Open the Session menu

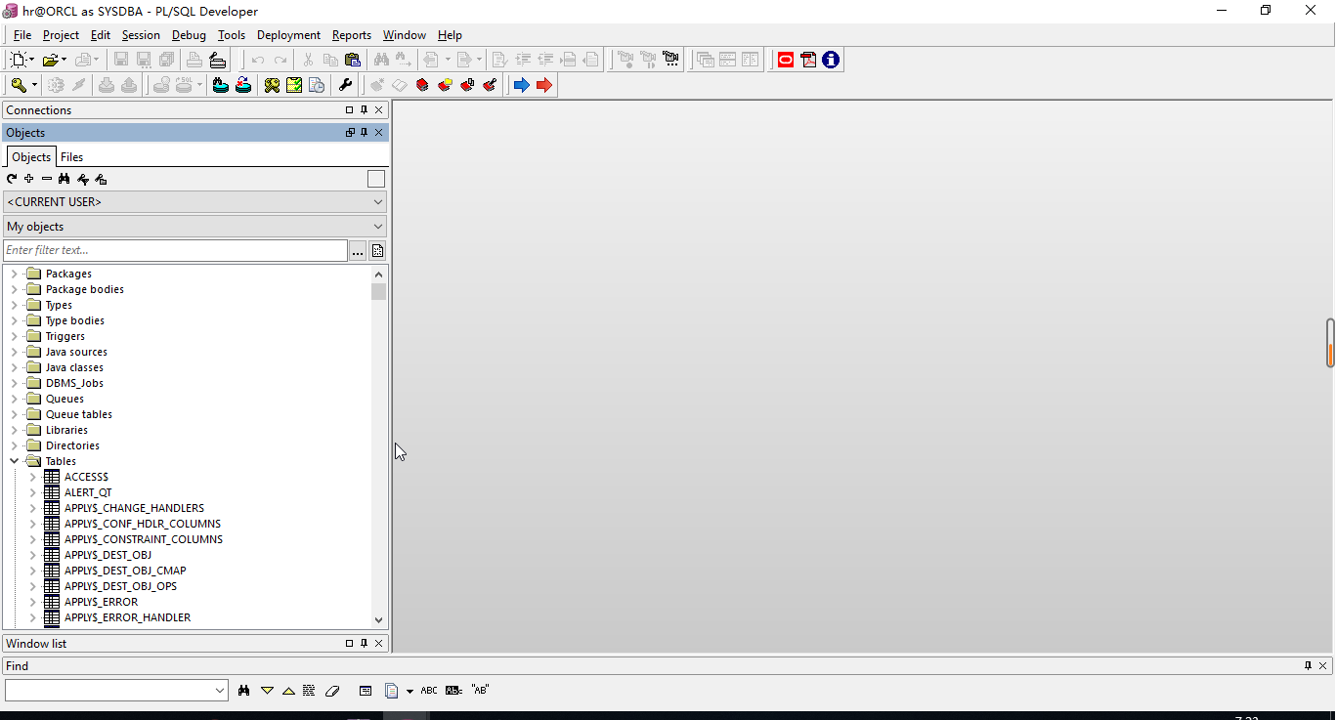pos(141,35)
